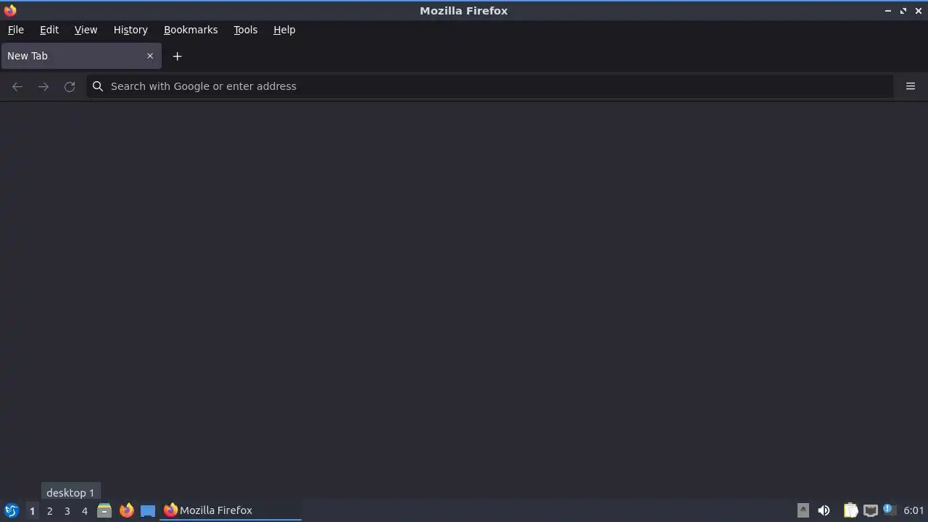Switch to desktop 2

click(x=49, y=510)
